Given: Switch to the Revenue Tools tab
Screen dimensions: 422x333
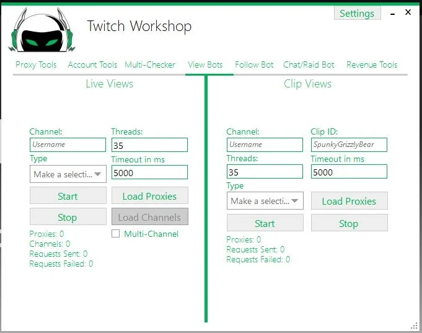Looking at the screenshot, I should pyautogui.click(x=372, y=64).
